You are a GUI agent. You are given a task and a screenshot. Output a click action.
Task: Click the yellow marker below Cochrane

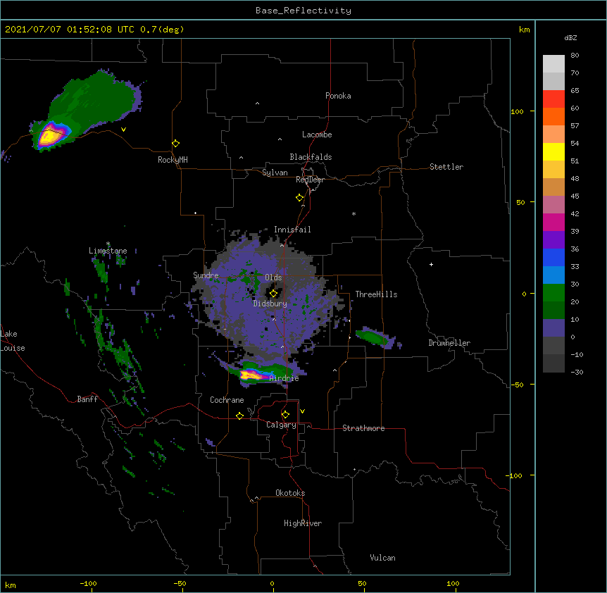(239, 416)
